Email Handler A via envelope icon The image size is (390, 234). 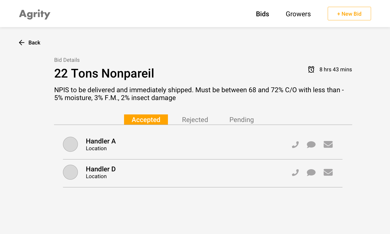pyautogui.click(x=328, y=145)
